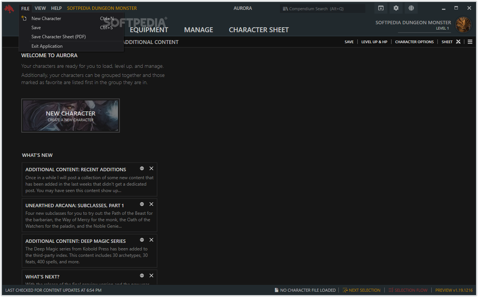Open the ADDITIONAL CONTENT sub-tab

151,42
